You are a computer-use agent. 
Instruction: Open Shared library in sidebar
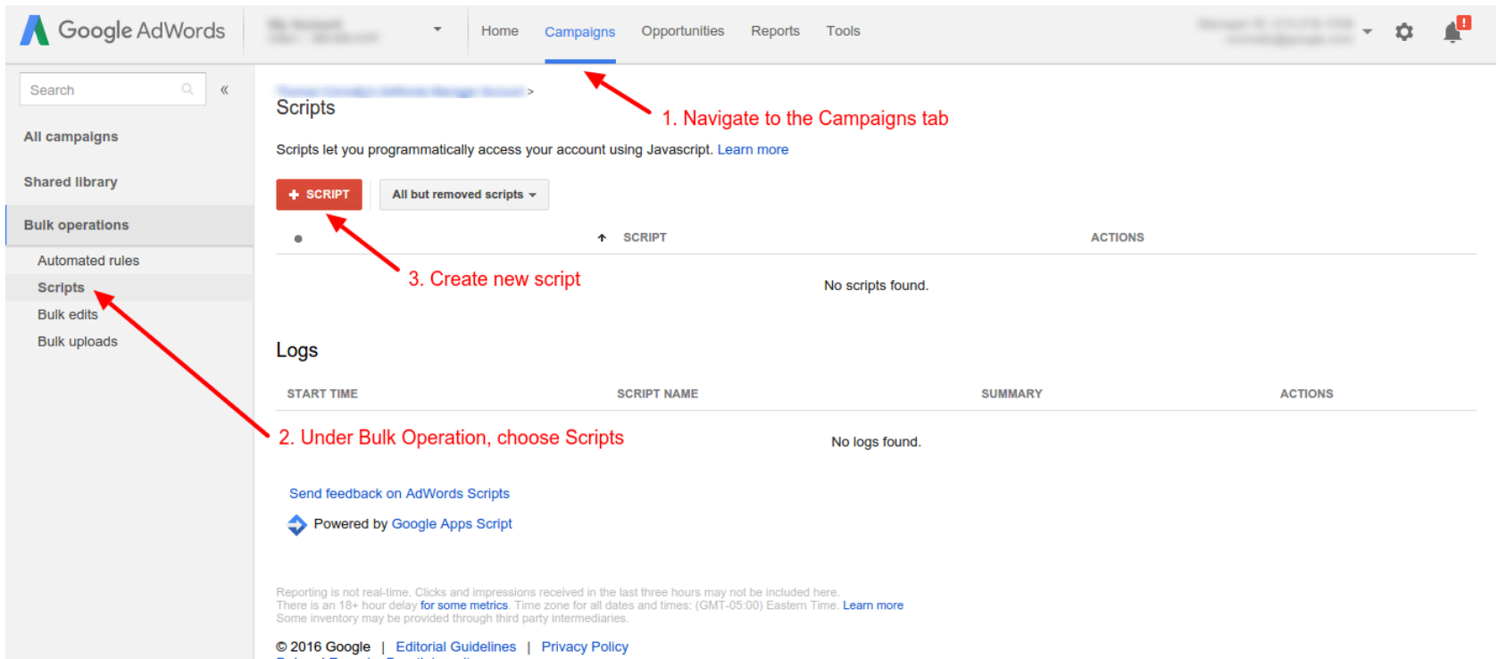coord(71,181)
